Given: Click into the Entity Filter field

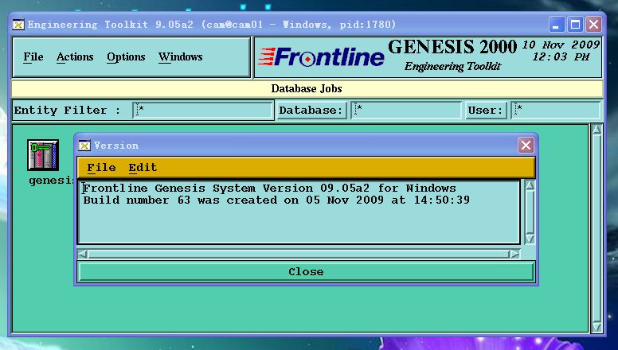Looking at the screenshot, I should pos(203,111).
